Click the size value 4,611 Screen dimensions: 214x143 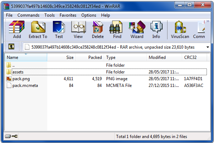tap(68, 79)
